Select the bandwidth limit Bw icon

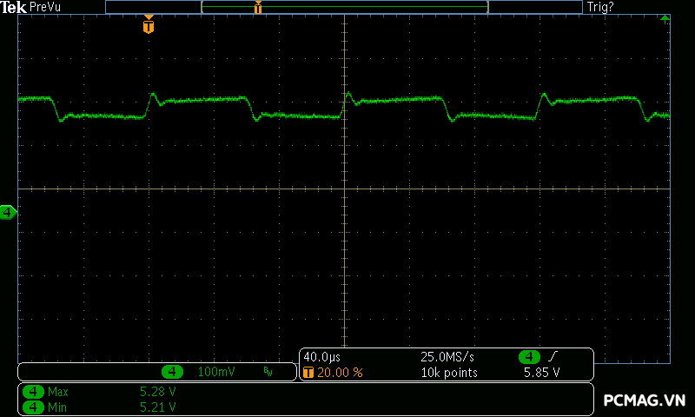click(x=268, y=372)
